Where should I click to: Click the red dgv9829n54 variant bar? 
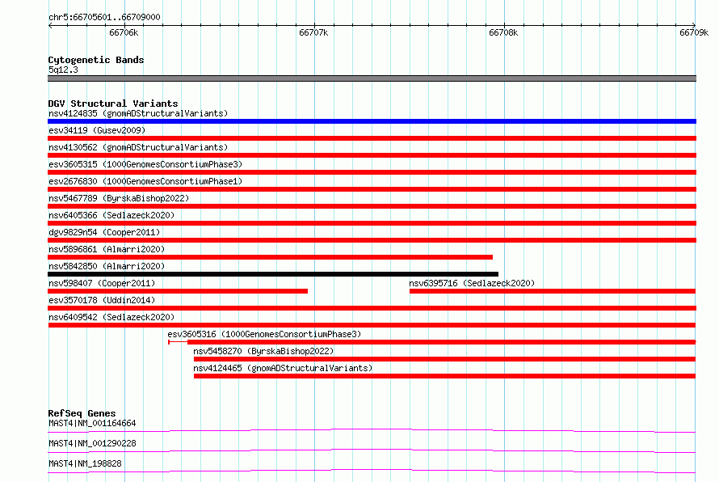(x=372, y=240)
